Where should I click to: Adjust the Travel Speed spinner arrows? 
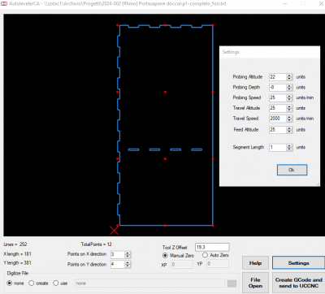(289, 119)
